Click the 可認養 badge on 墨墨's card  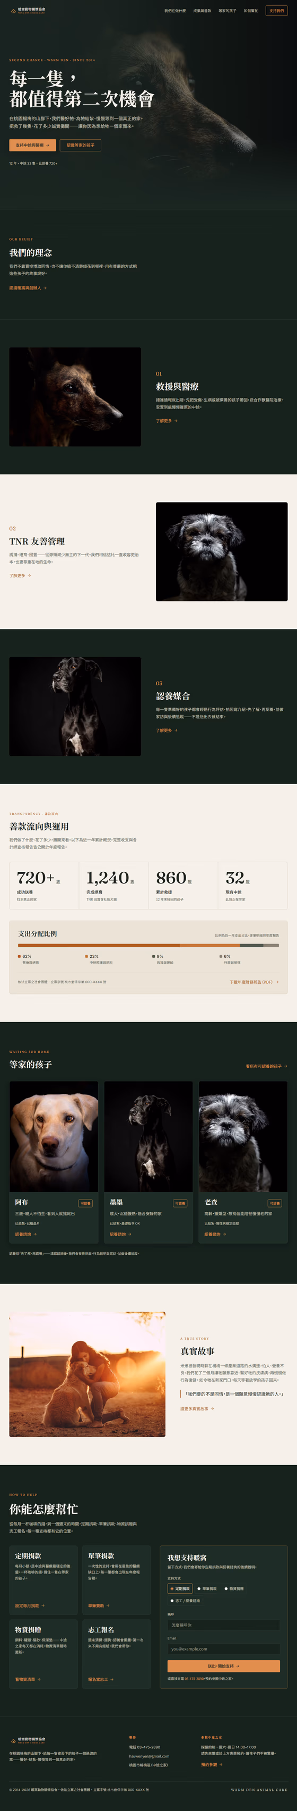pos(180,1203)
